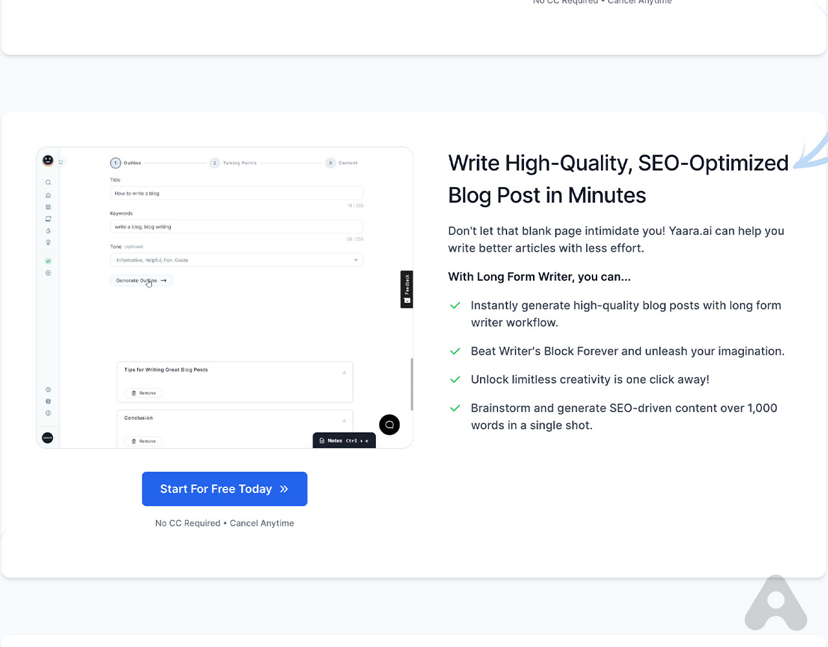Select the lightbulb ideas icon in sidebar
This screenshot has height=647, width=828.
(48, 243)
